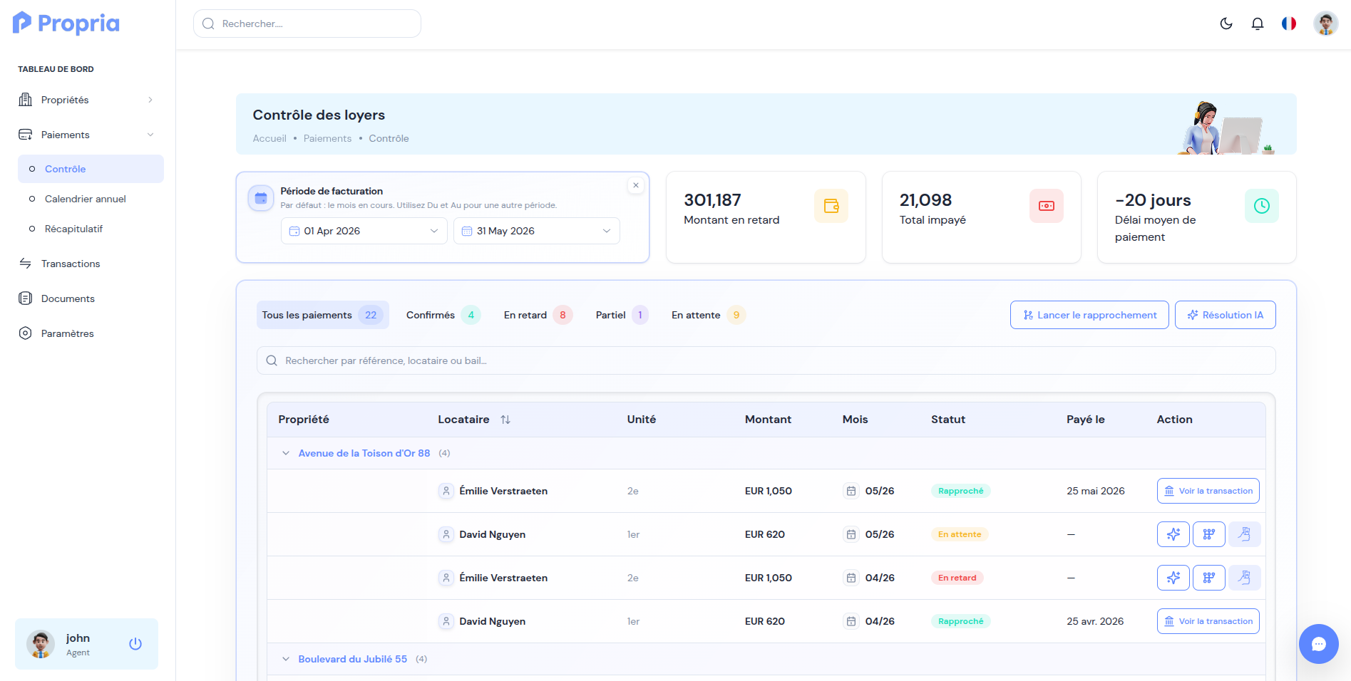This screenshot has height=681, width=1351.
Task: Switch to the Partiel tab
Action: (x=622, y=315)
